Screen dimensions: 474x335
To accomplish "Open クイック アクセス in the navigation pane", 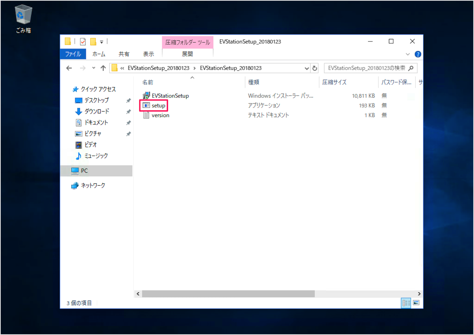I will pos(94,89).
